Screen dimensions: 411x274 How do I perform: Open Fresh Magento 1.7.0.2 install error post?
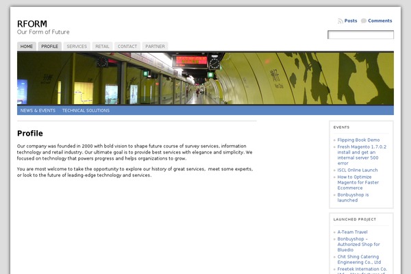pos(362,155)
